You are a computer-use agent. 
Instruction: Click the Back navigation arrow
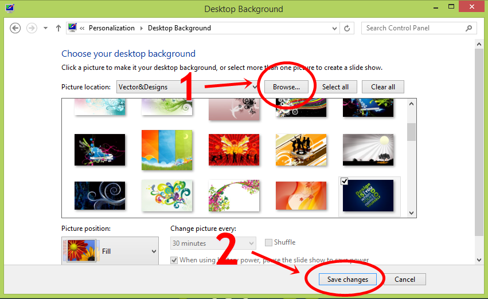pyautogui.click(x=15, y=28)
